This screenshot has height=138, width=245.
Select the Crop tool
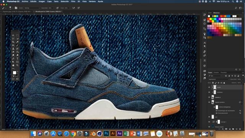tap(13, 42)
